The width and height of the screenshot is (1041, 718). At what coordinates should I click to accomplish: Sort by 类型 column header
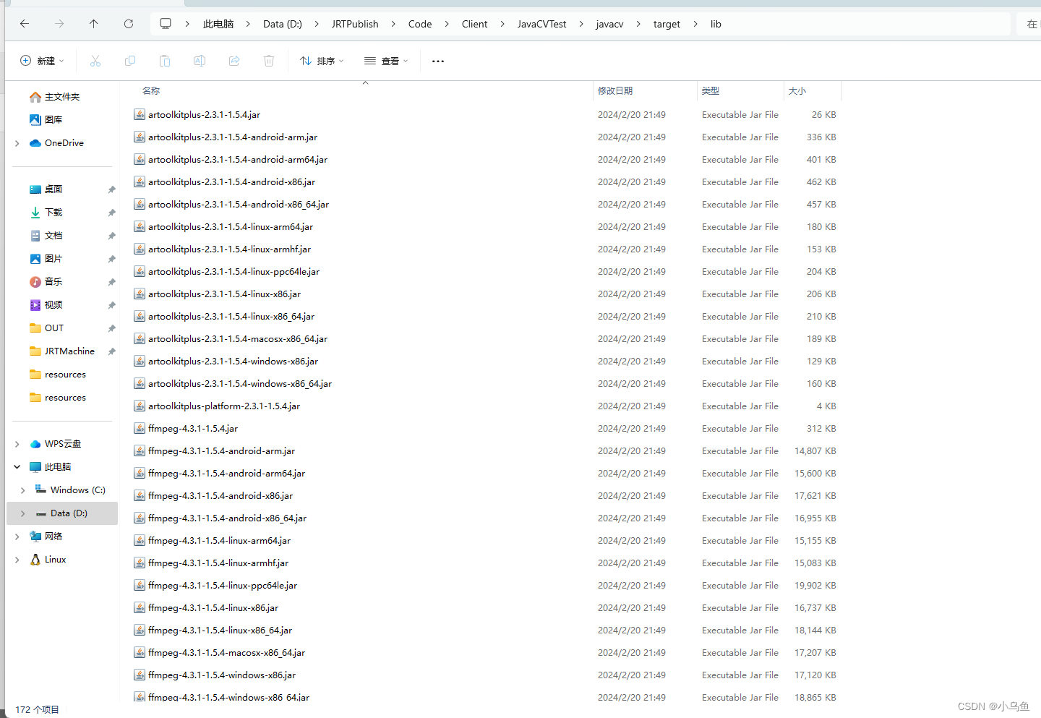pos(711,90)
